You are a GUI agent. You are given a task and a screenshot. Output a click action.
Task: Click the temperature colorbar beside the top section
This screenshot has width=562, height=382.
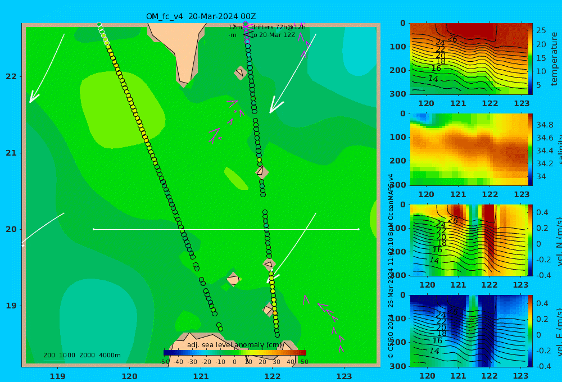coord(530,59)
